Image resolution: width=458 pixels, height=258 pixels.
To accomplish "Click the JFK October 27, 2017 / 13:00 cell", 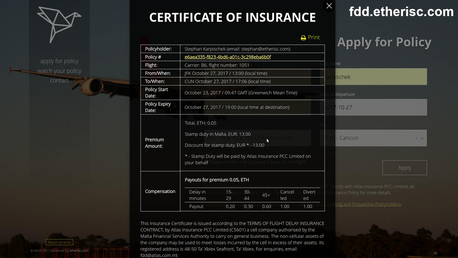I will point(252,73).
